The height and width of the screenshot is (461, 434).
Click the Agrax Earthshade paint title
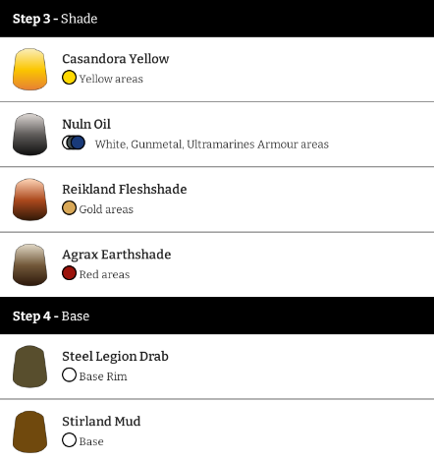[x=117, y=255]
